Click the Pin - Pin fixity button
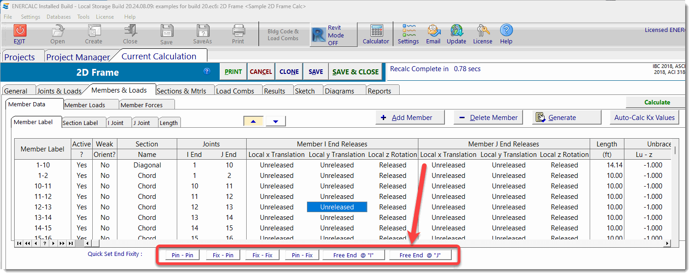The height and width of the screenshot is (276, 692). pos(182,255)
